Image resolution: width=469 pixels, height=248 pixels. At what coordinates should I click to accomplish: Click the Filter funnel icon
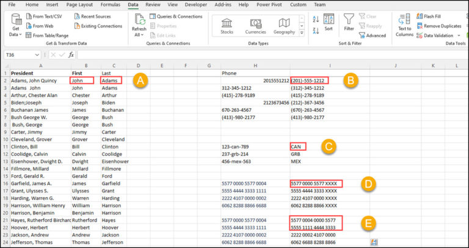pyautogui.click(x=349, y=20)
